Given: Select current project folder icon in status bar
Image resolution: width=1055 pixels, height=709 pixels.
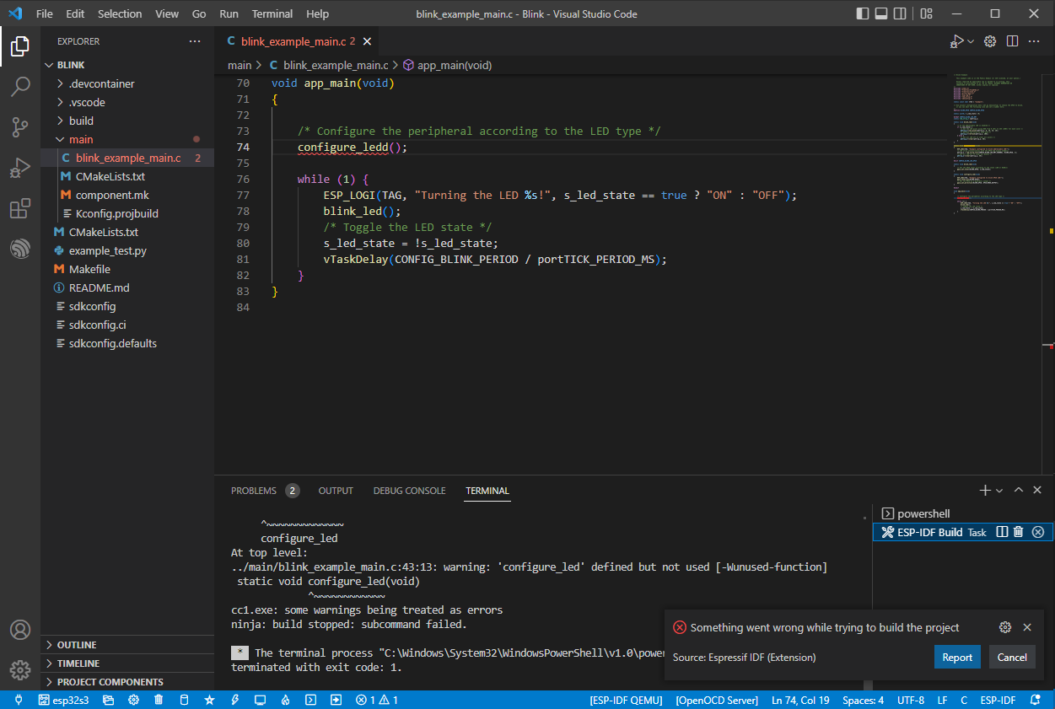Looking at the screenshot, I should 108,700.
